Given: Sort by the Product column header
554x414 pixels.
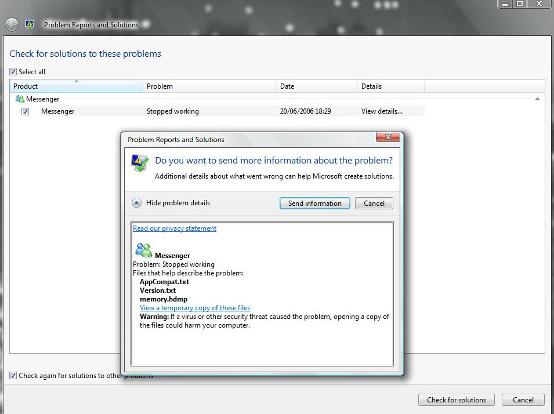Looking at the screenshot, I should pos(77,86).
